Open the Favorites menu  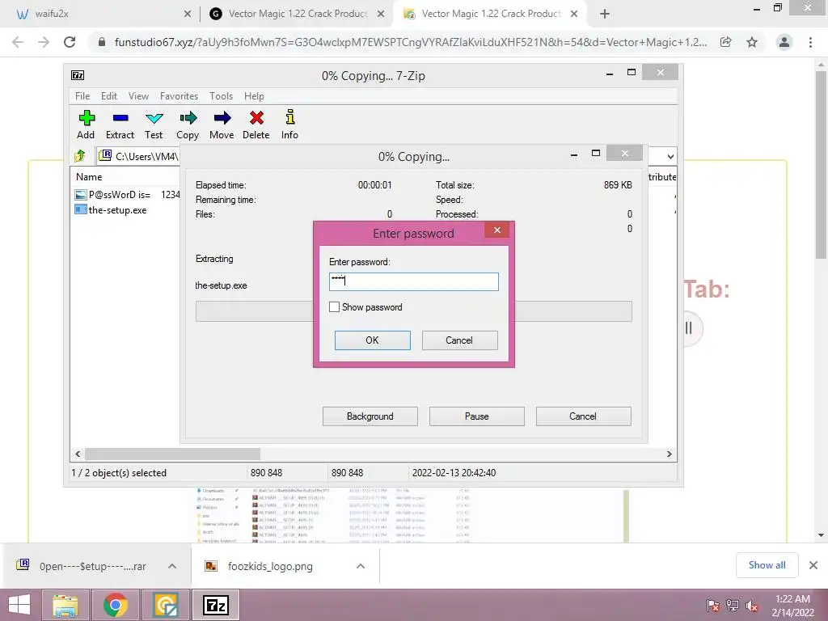coord(179,96)
